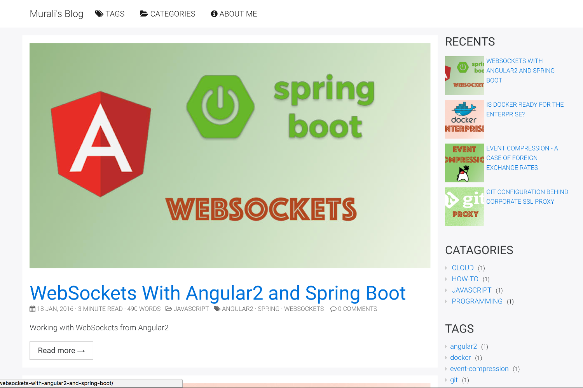The height and width of the screenshot is (388, 583).
Task: Click the calendar icon next to 18 JAN, 2016
Action: 33,309
